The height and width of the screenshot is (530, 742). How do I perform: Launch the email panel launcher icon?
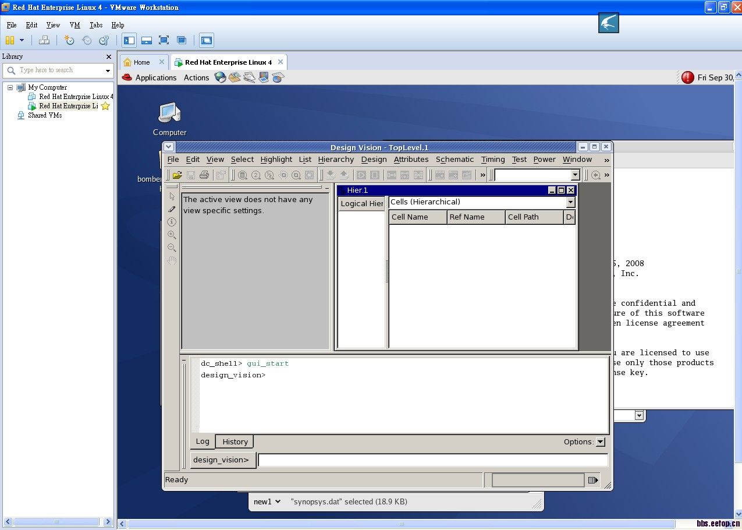(x=235, y=77)
